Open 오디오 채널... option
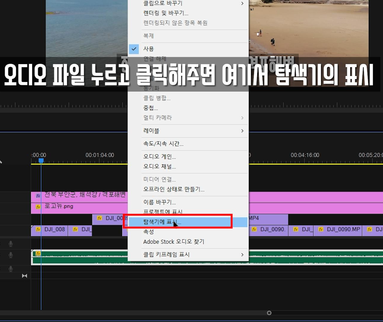383x322 pixels. [159, 166]
